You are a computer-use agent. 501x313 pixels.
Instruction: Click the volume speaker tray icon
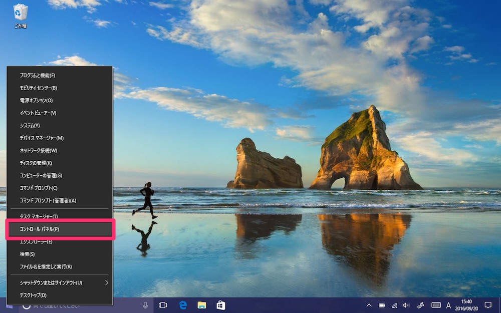tap(406, 305)
